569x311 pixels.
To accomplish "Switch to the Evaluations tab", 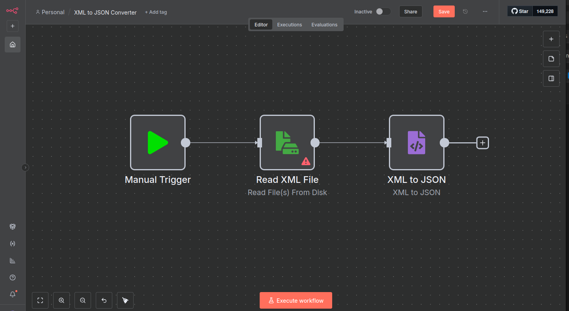I will point(324,24).
